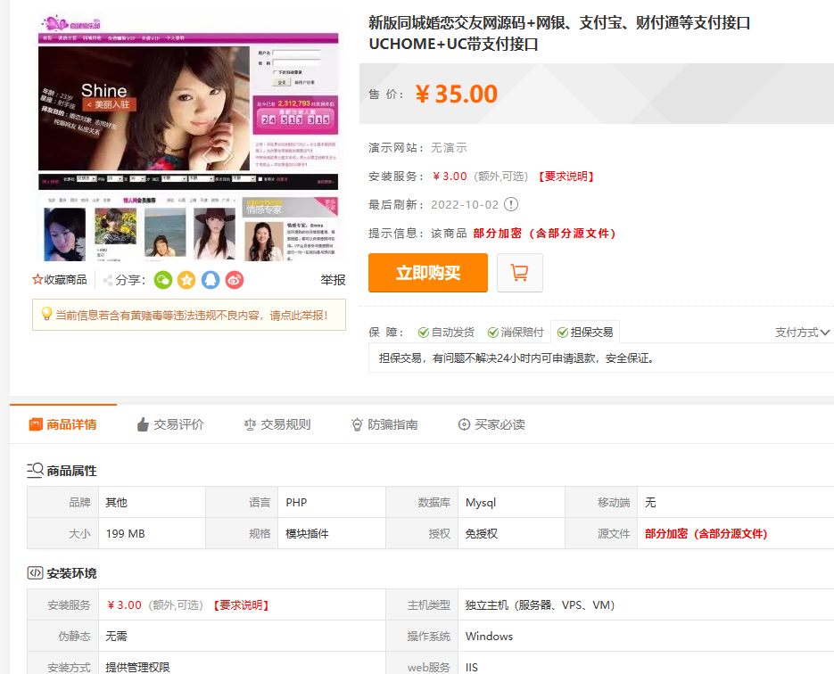Click the 自动发货 guarantee item
Viewport: 834px width, 674px height.
click(446, 333)
